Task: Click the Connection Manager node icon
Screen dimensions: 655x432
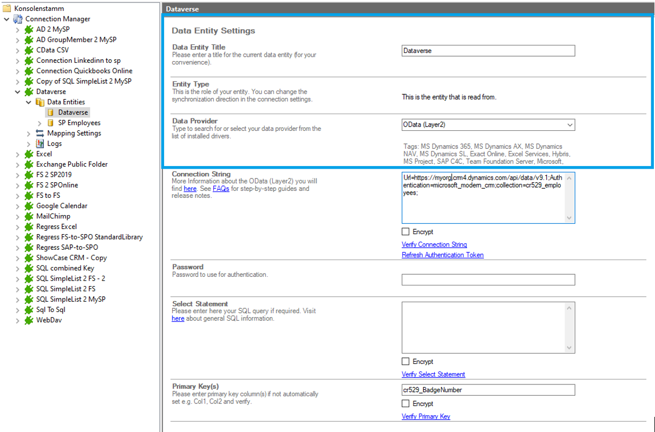Action: 18,19
